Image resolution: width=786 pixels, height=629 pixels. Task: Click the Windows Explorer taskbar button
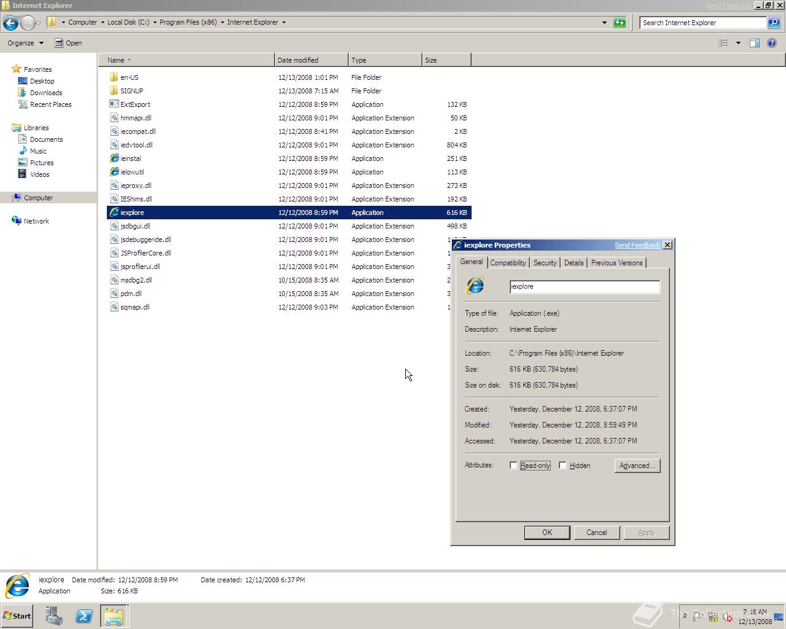(x=114, y=615)
